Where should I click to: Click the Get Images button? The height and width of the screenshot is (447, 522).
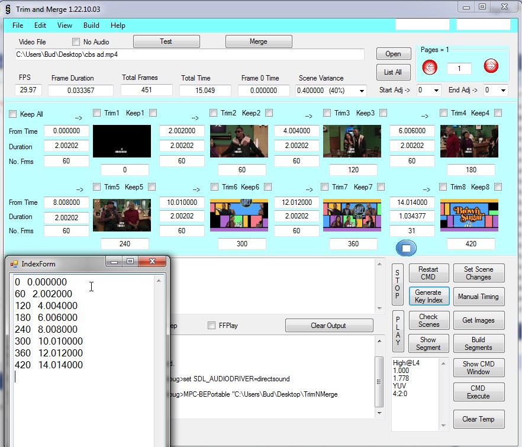pos(479,320)
